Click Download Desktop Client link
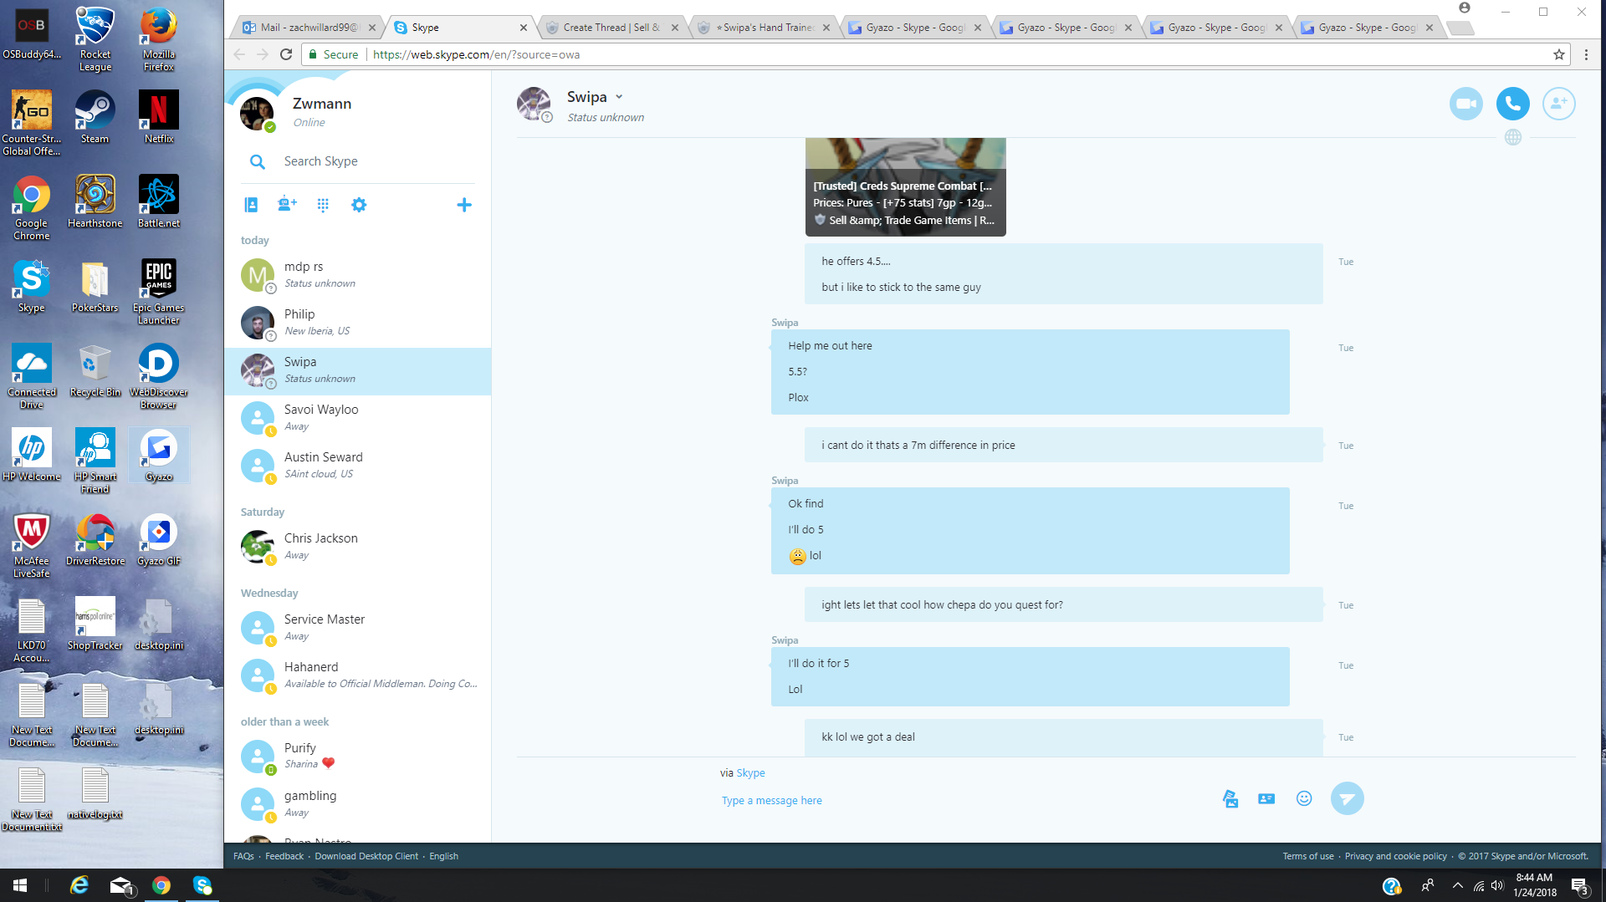The width and height of the screenshot is (1606, 902). 366,856
